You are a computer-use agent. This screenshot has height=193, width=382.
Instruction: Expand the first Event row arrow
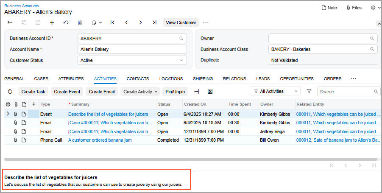click(8, 114)
